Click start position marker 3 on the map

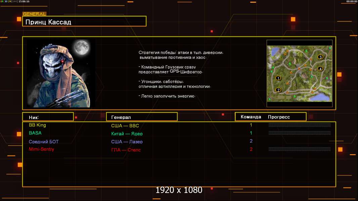(x=320, y=57)
